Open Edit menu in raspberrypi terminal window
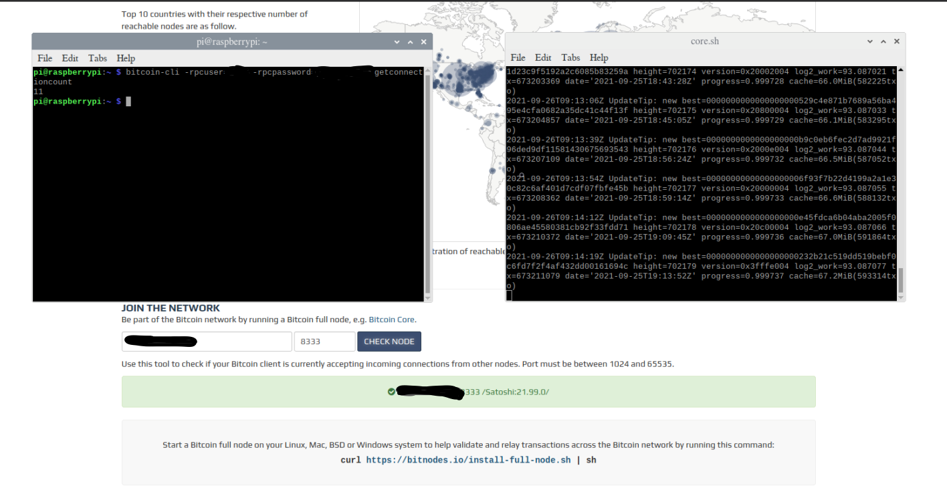Screen dimensions: 947x496 pos(70,58)
